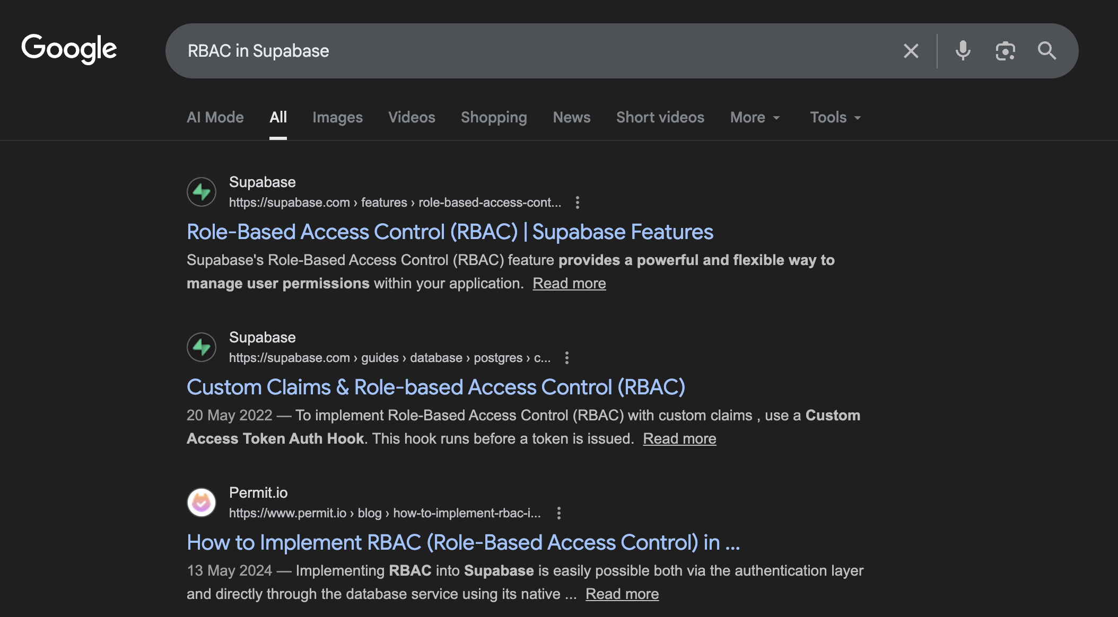Click the permit.io blog URL breadcrumb
The width and height of the screenshot is (1118, 617).
385,513
